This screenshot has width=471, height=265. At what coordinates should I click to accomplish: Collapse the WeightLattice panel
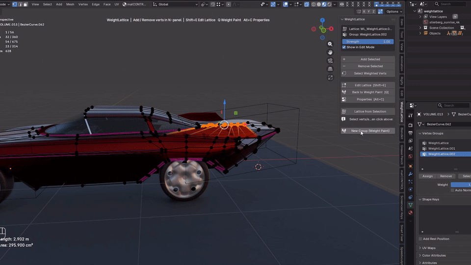pyautogui.click(x=342, y=19)
